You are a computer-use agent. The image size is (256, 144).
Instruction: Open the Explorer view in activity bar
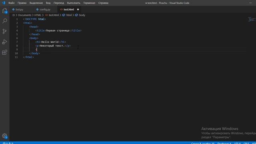[4, 11]
